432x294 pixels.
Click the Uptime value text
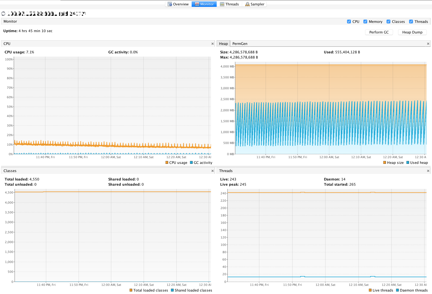click(x=35, y=31)
